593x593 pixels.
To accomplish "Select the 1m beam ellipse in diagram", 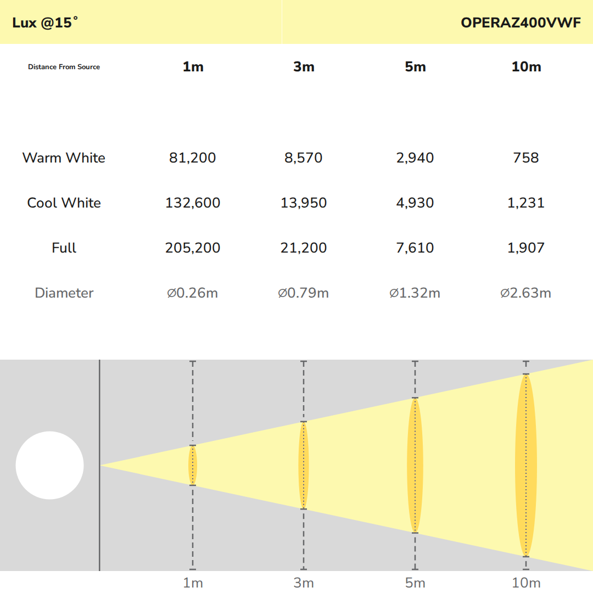I will (x=193, y=465).
